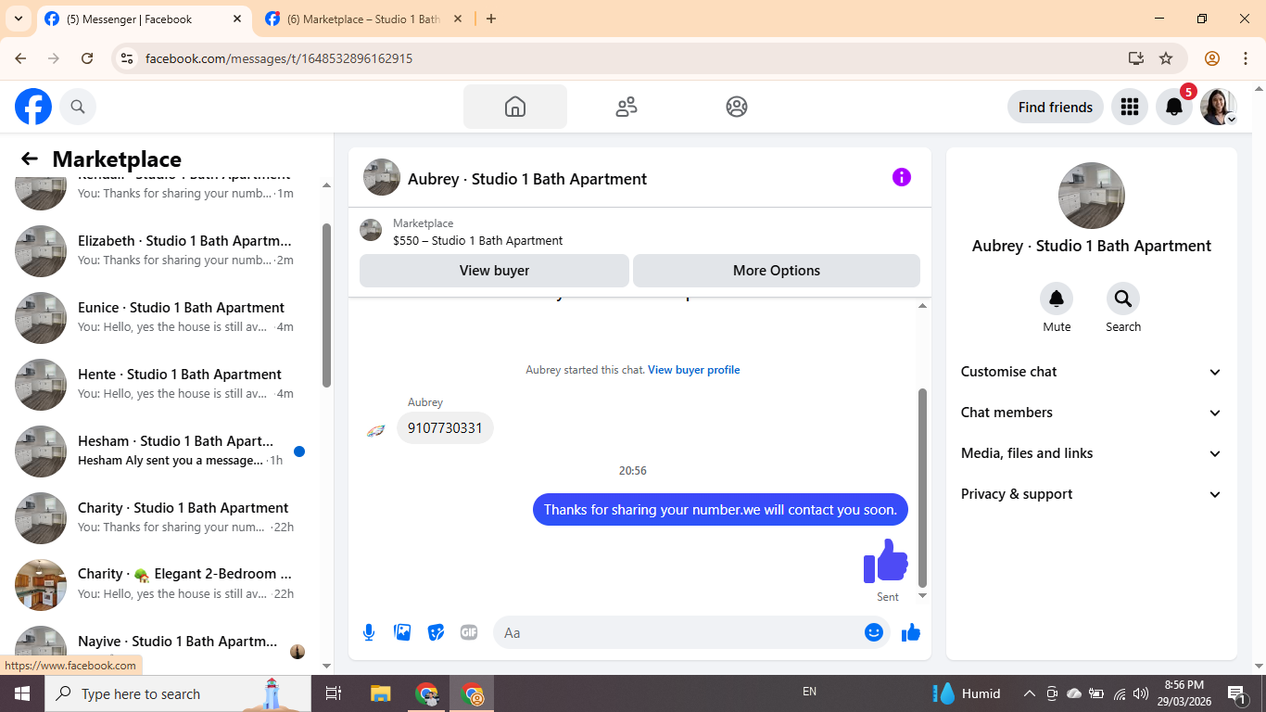Click the View buyer button
Image resolution: width=1266 pixels, height=712 pixels.
pos(494,271)
